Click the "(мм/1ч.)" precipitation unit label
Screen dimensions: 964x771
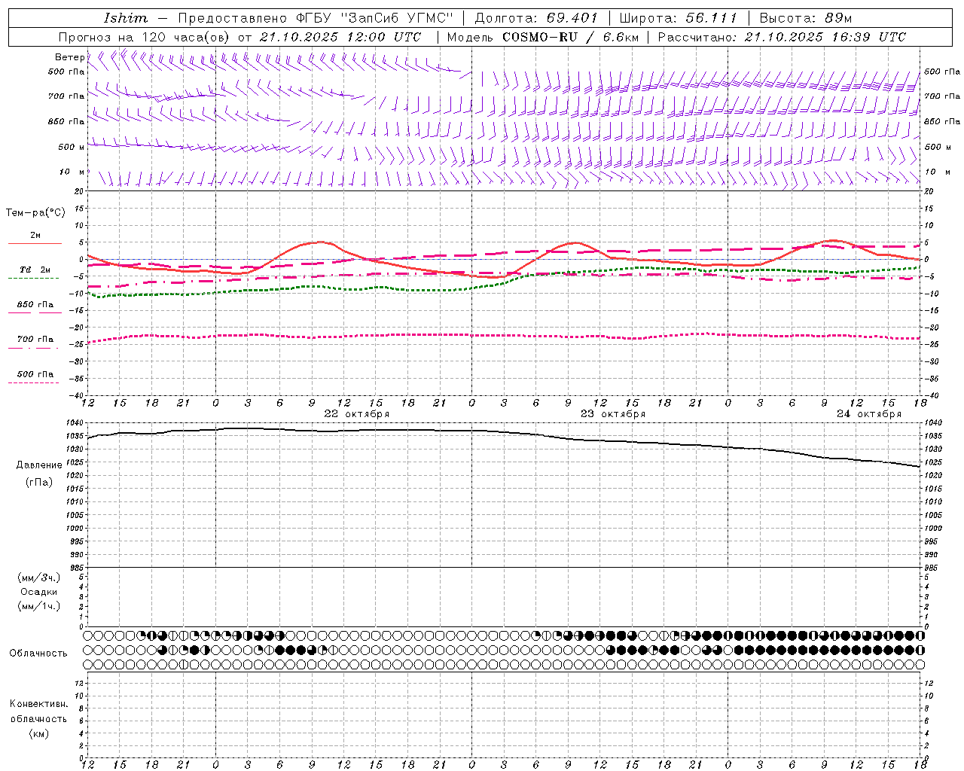coord(39,606)
